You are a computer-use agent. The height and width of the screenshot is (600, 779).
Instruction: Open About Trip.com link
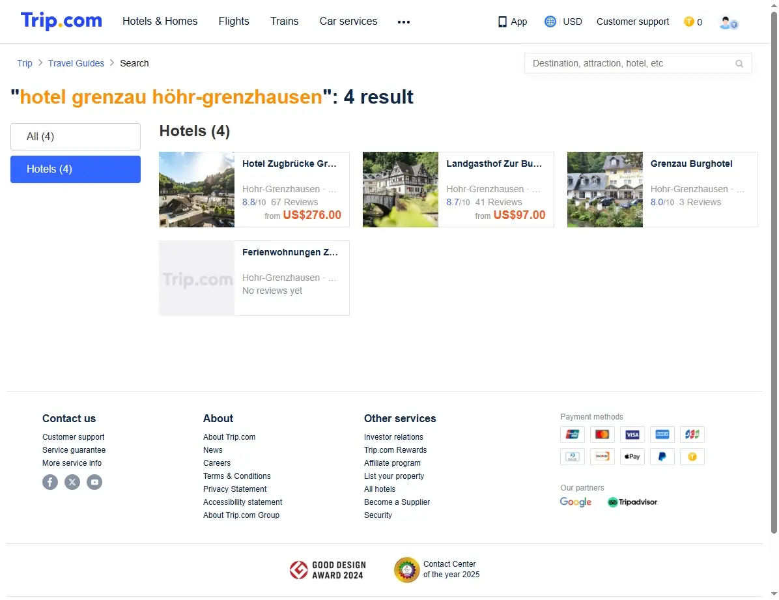[x=229, y=437]
